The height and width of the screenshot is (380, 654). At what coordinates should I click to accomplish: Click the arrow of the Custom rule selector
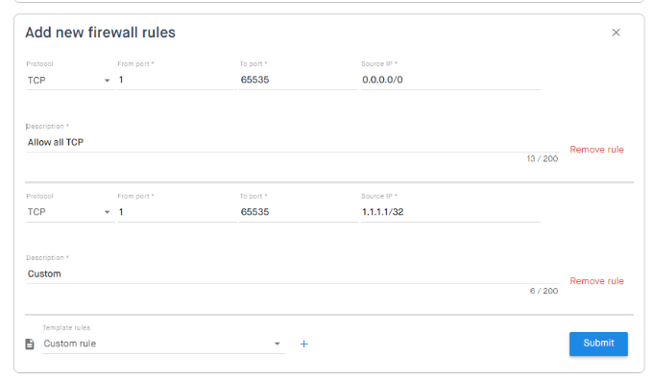[x=277, y=344]
